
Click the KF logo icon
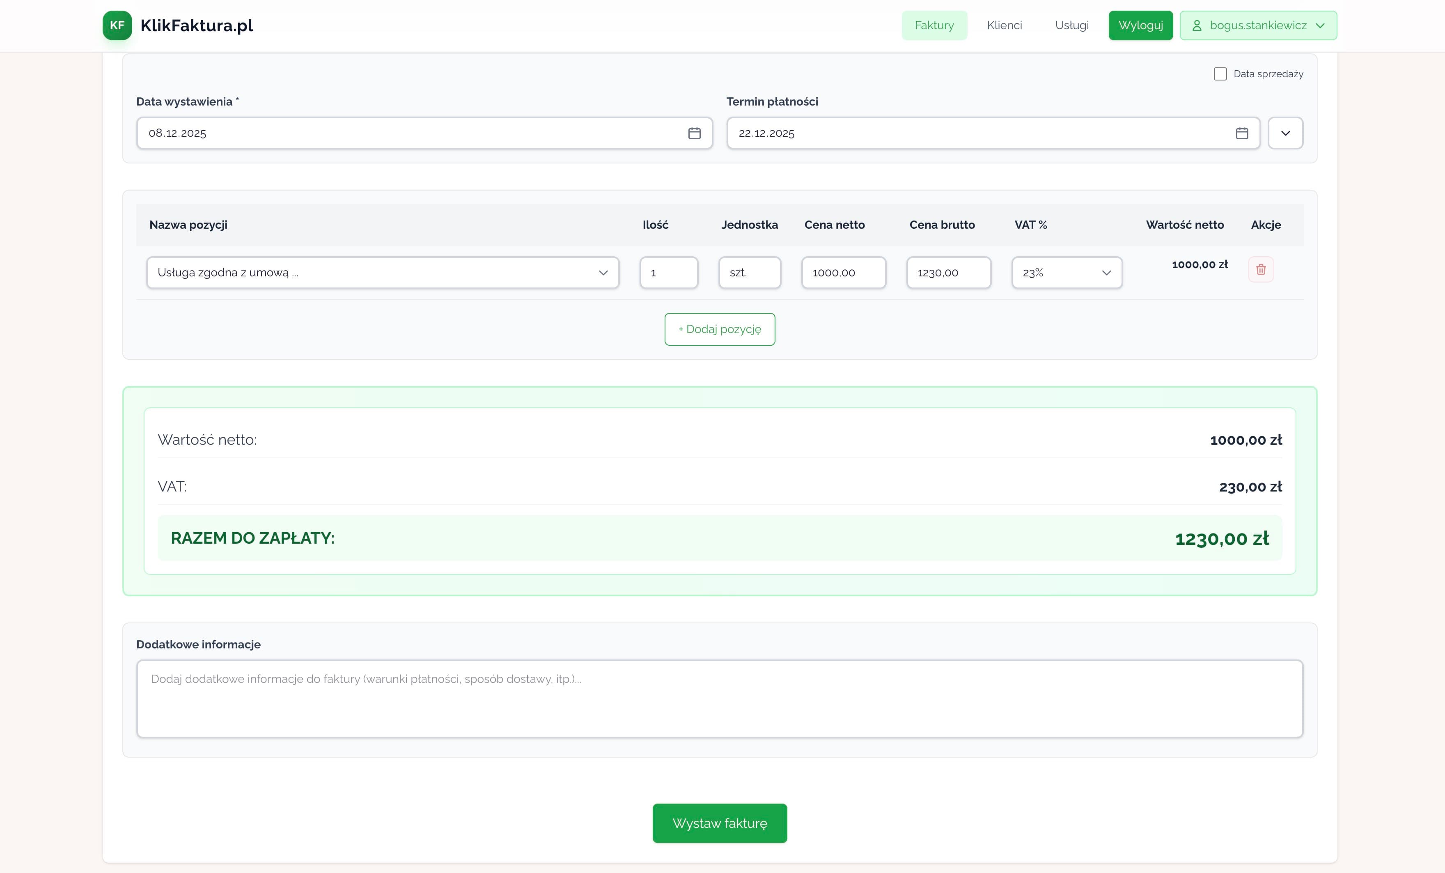click(117, 25)
